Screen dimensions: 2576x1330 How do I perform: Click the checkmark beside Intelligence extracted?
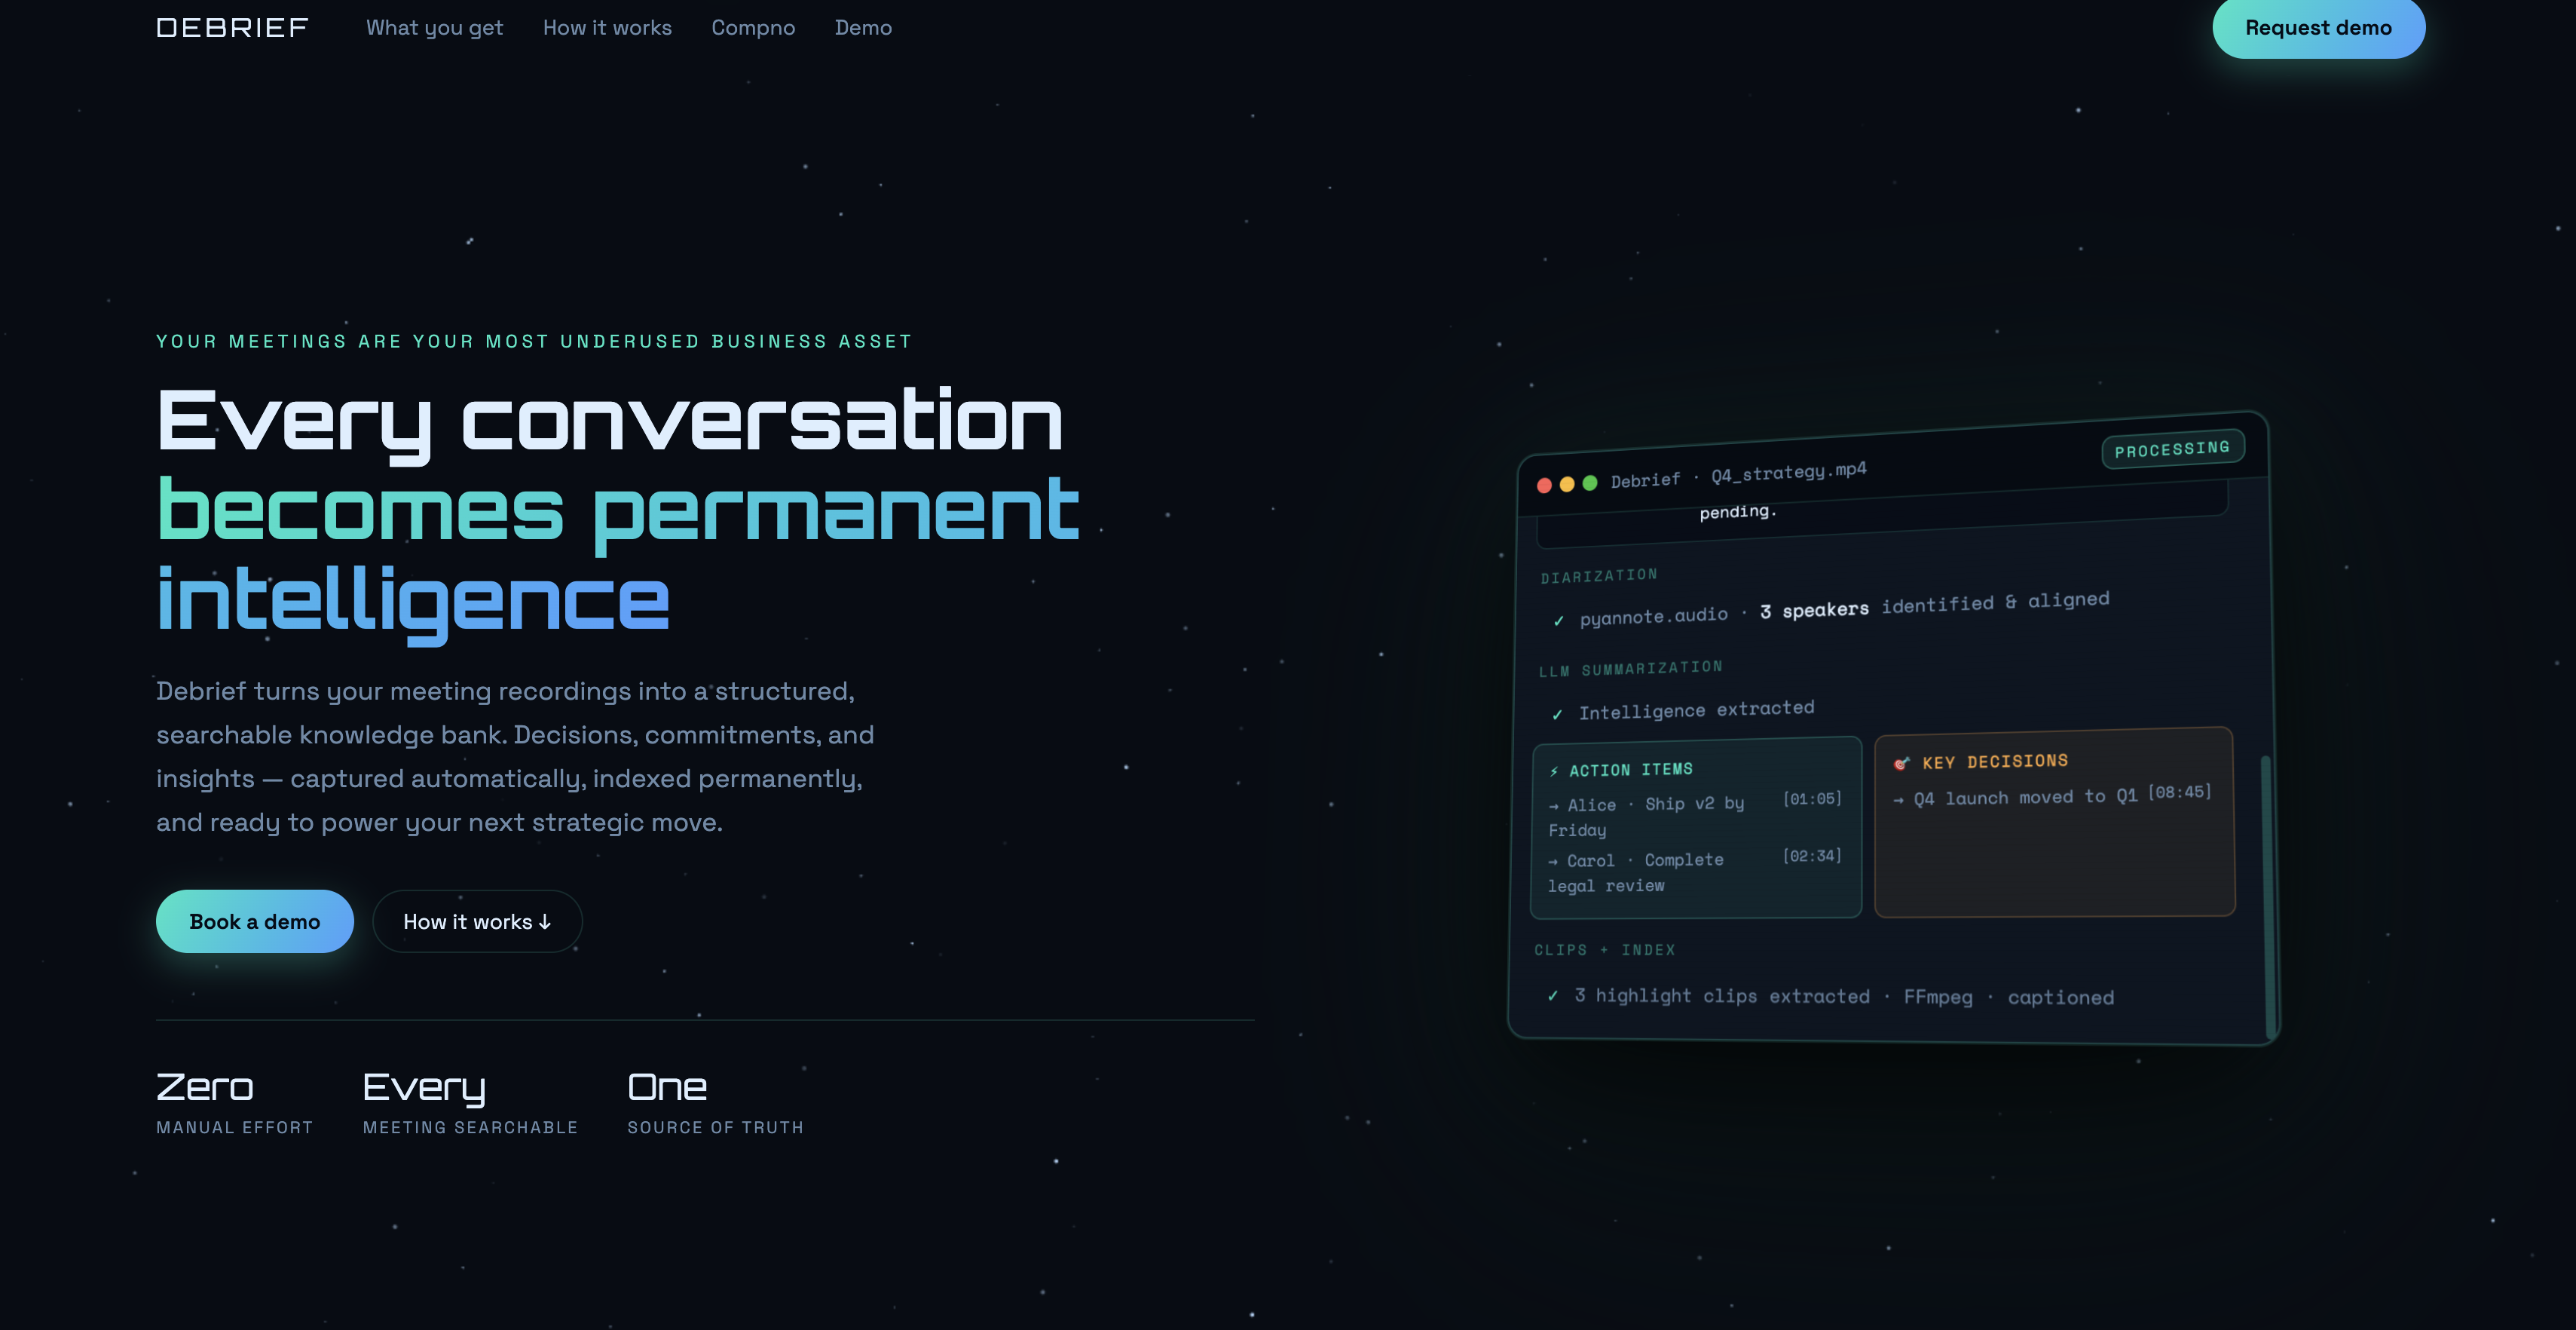1557,713
